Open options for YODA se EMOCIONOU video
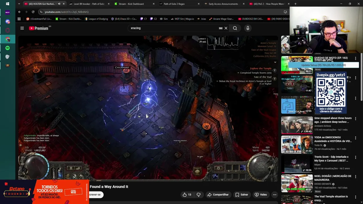363x204 pixels. coord(356,138)
